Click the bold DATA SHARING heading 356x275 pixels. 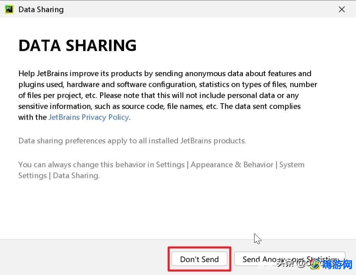(77, 45)
